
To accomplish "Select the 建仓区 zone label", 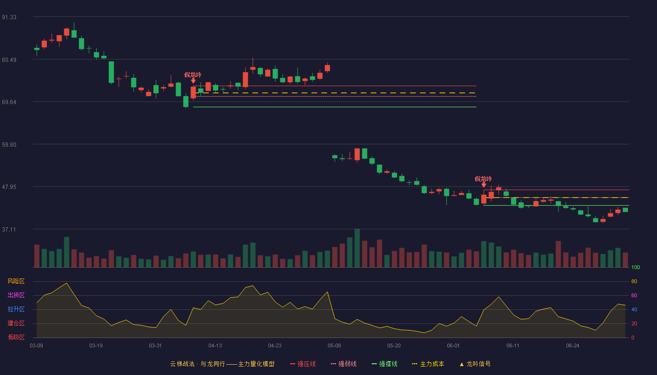I will tap(16, 323).
